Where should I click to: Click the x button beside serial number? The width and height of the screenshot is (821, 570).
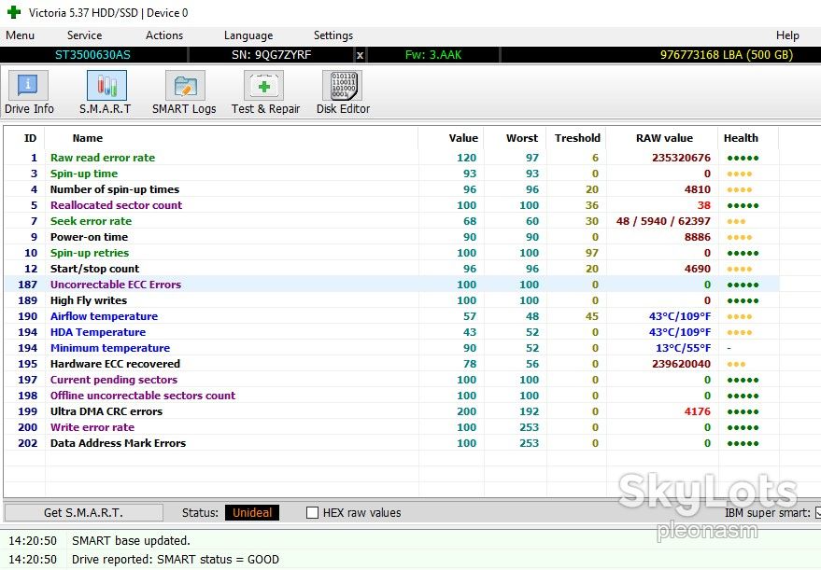click(360, 55)
